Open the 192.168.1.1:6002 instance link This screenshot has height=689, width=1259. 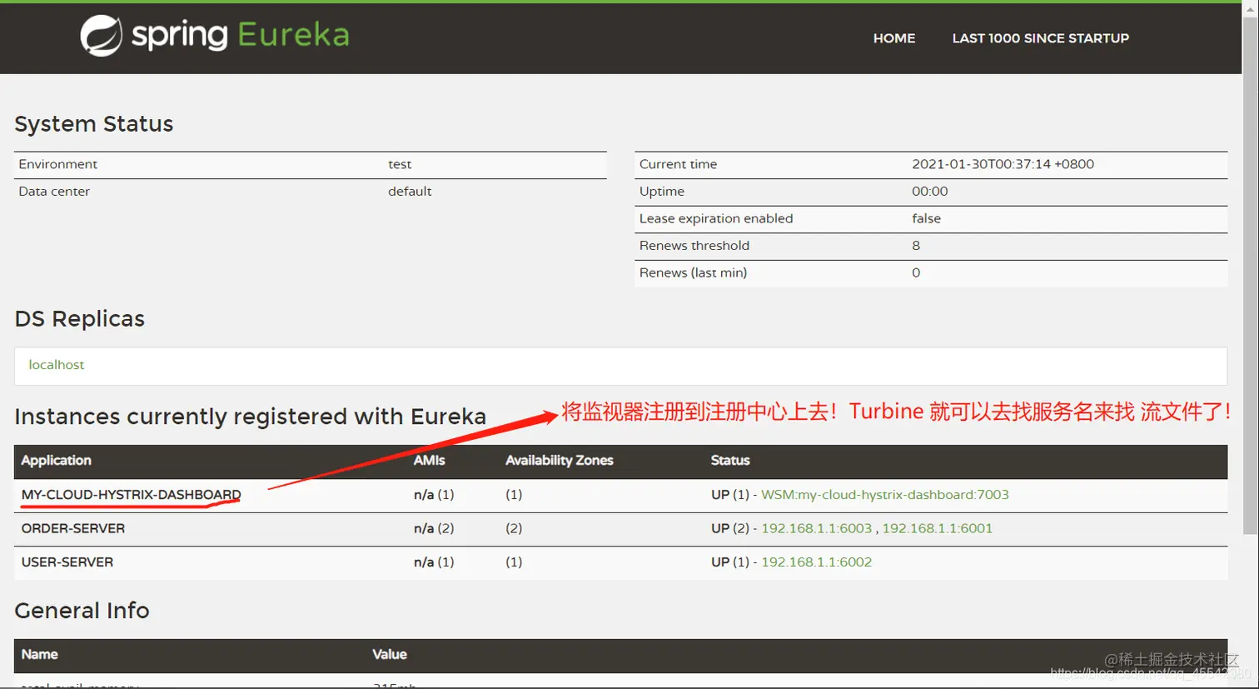pos(816,562)
